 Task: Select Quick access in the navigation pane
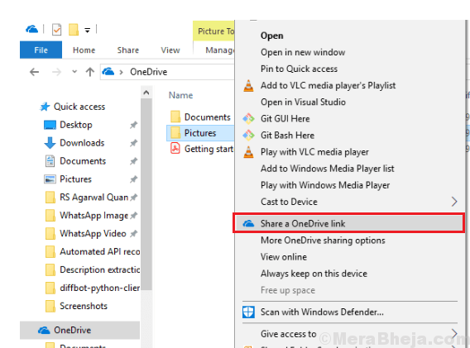coord(79,107)
